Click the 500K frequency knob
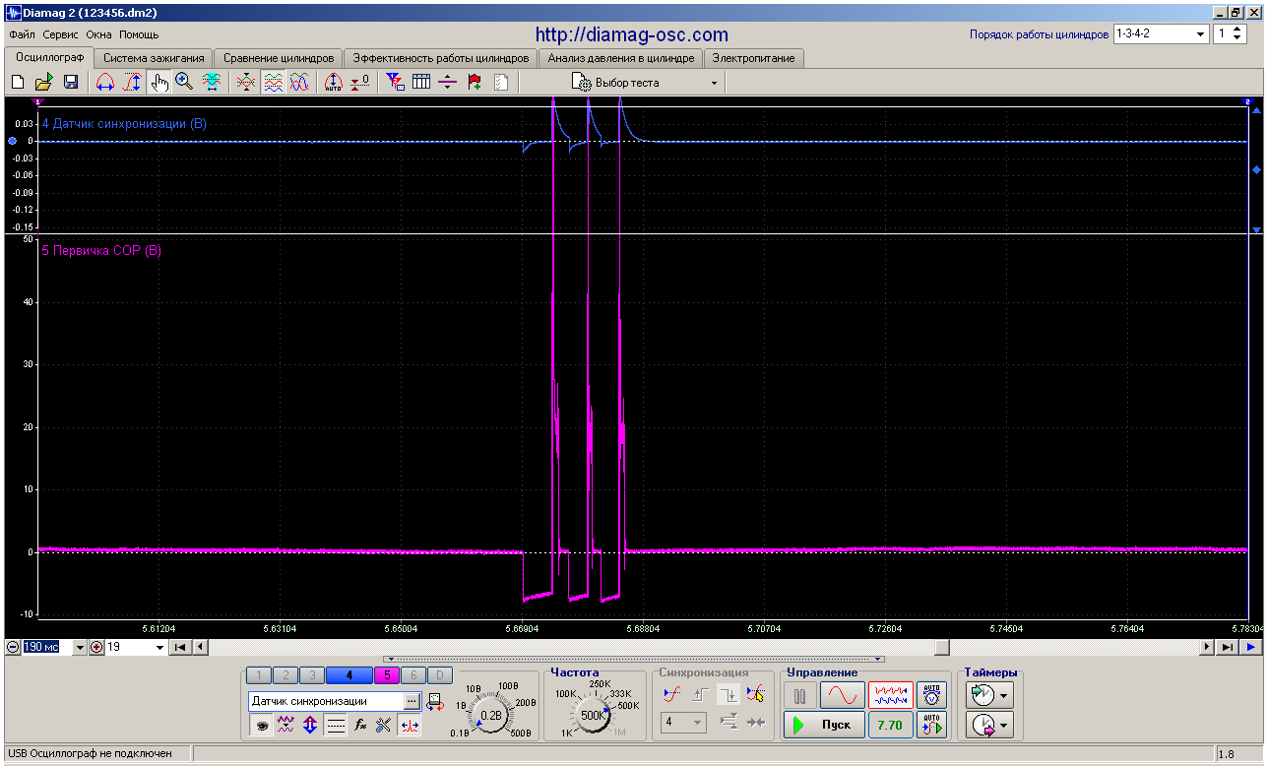This screenshot has width=1268, height=766. point(593,715)
